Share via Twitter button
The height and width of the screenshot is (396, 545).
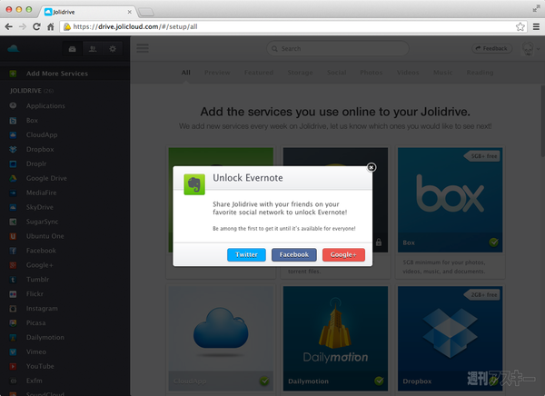pyautogui.click(x=246, y=254)
